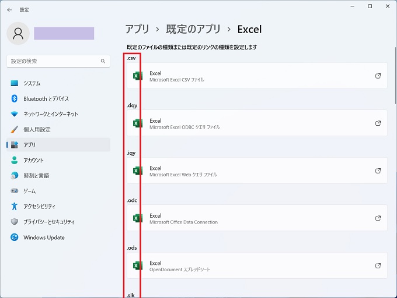Open external link icon for .odc row
Viewport: 397px width, 298px height.
click(378, 218)
